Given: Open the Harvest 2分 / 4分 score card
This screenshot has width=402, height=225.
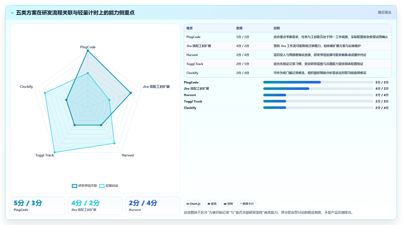Looking at the screenshot, I should click(x=152, y=205).
